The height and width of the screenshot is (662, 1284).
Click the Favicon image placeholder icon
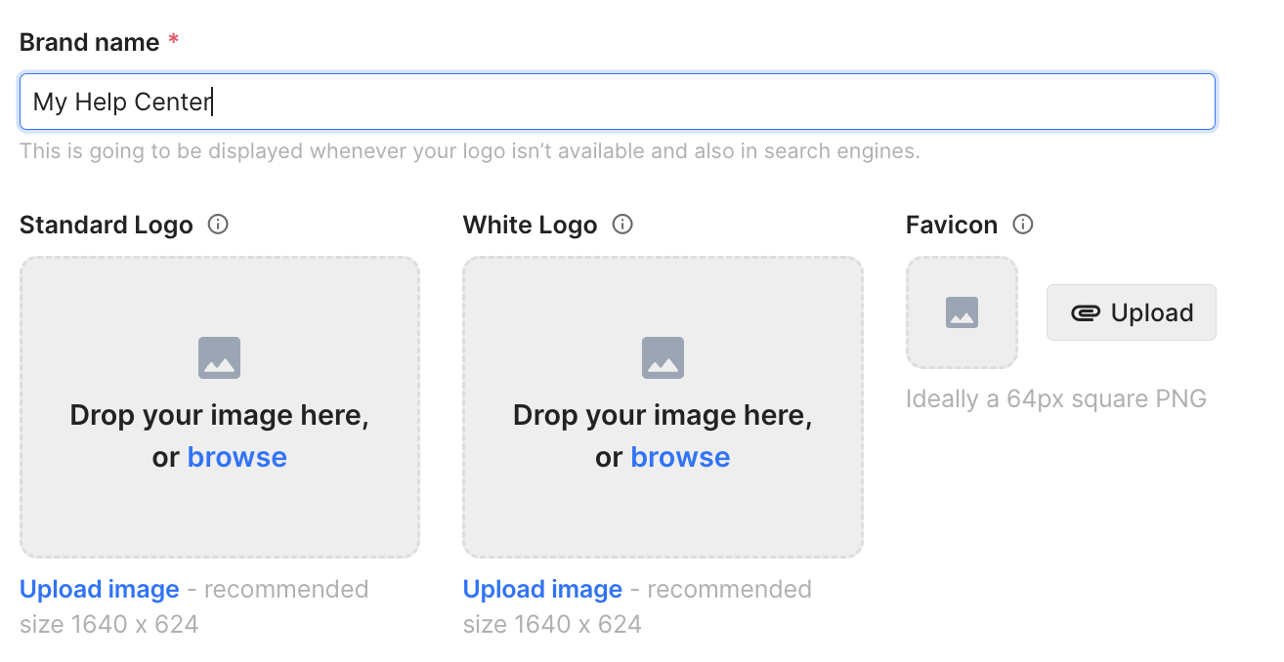click(x=962, y=312)
